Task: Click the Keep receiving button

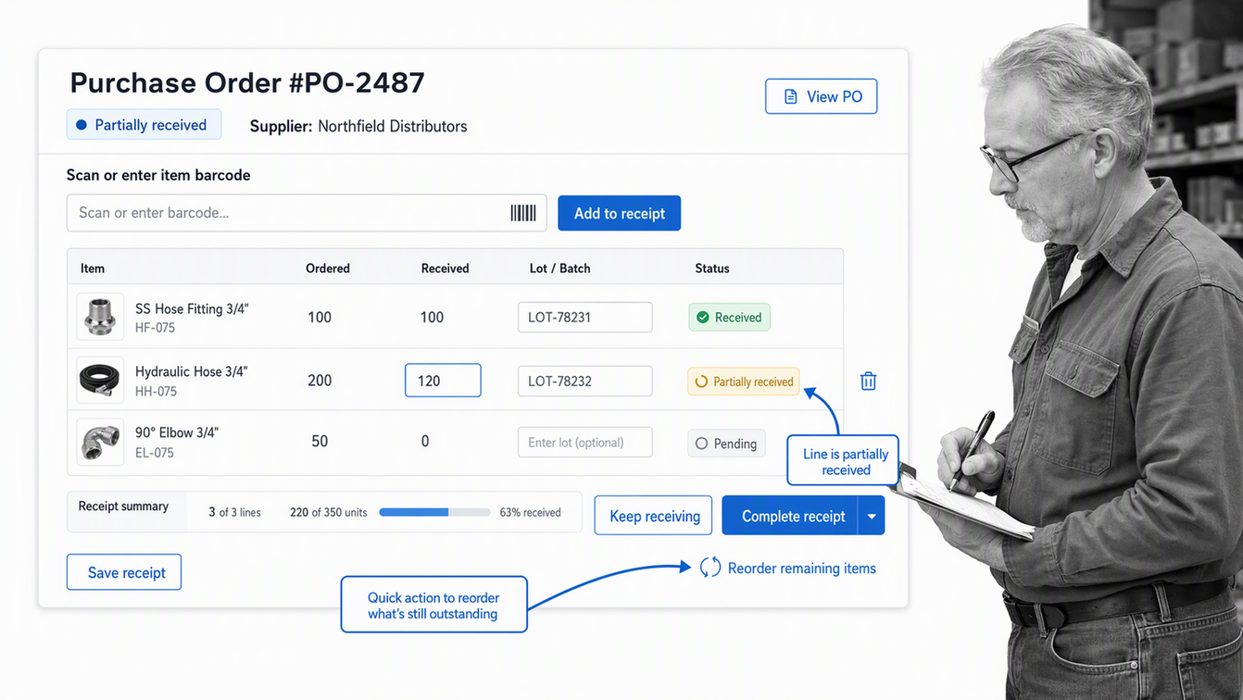Action: (654, 516)
